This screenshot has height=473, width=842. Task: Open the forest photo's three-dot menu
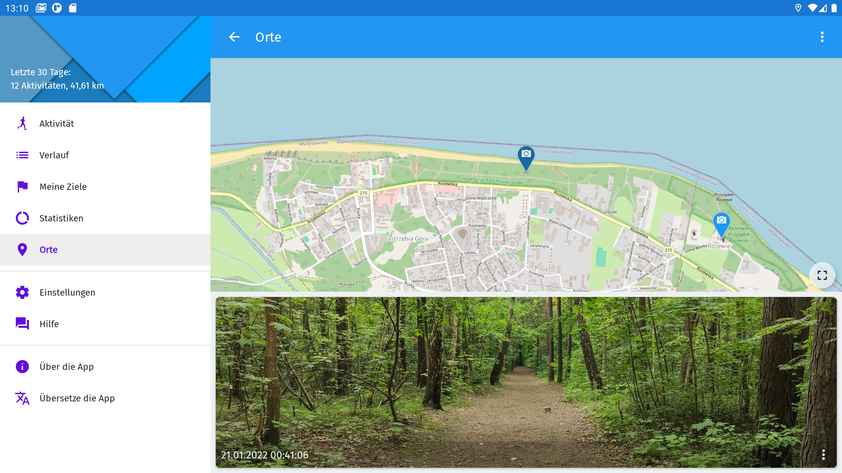823,455
